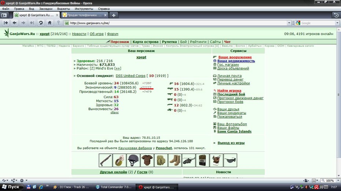Click the Wand password key icon
This screenshot has width=341, height=191.
pyautogui.click(x=58, y=23)
